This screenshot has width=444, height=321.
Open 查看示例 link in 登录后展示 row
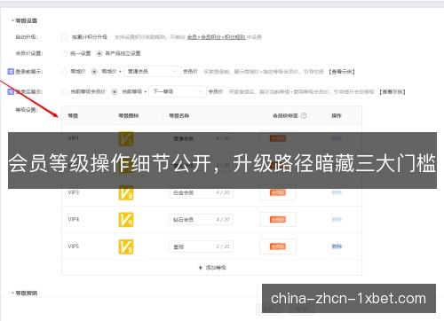tap(392, 92)
